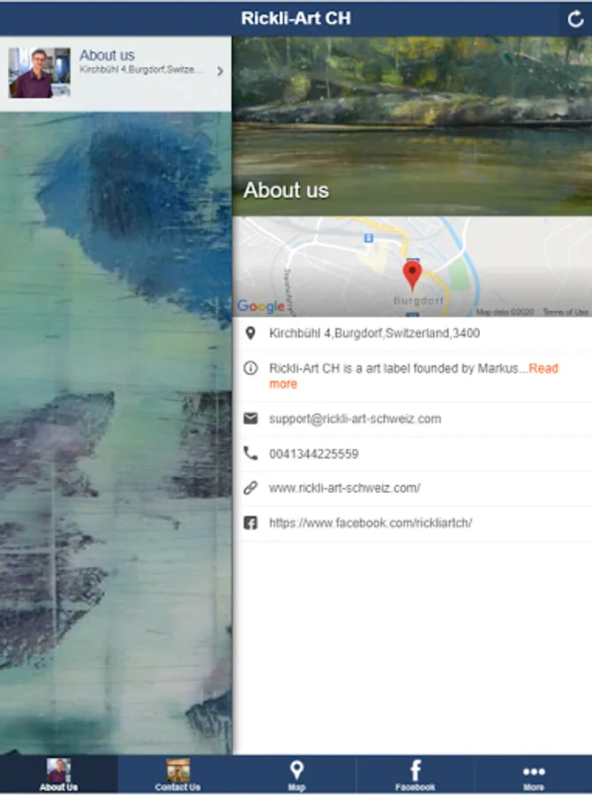Open www.rickli-art-schweiz.com website link
This screenshot has height=795, width=592.
[x=344, y=488]
